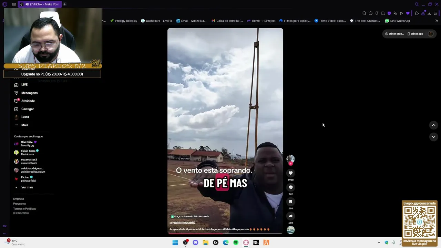This screenshot has width=441, height=248.
Task: Open the extensions cube icon
Action: [417, 13]
